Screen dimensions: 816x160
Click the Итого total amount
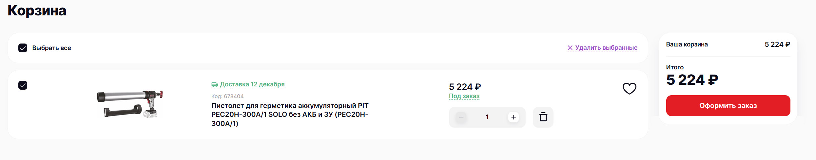(692, 80)
